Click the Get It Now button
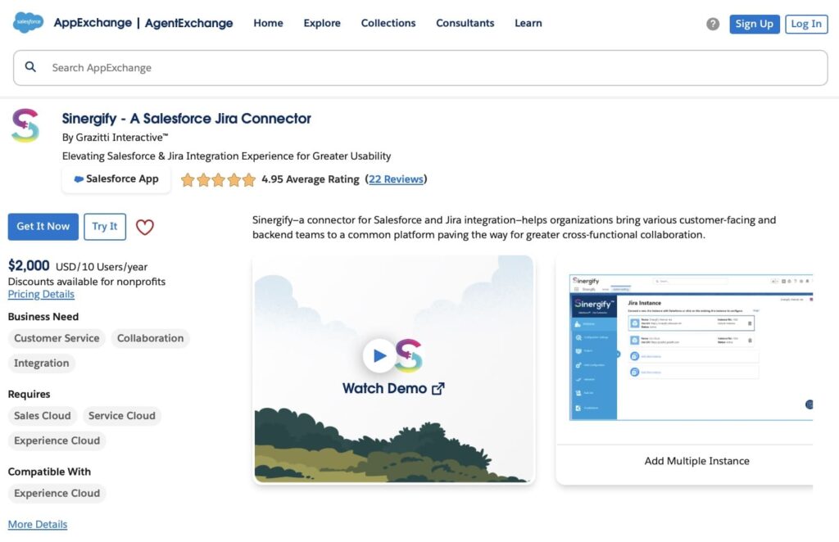This screenshot has height=542, width=839. [43, 227]
